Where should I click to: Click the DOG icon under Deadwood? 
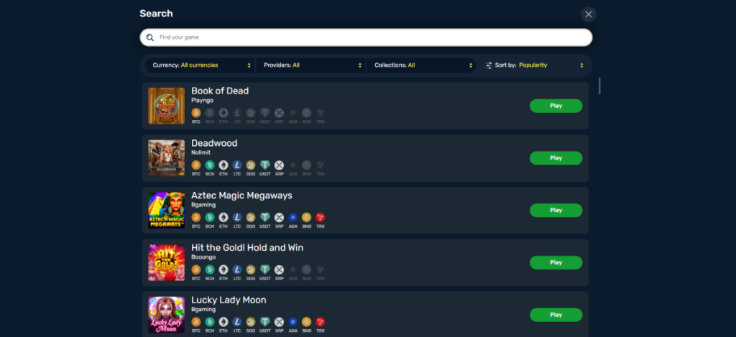coord(251,165)
